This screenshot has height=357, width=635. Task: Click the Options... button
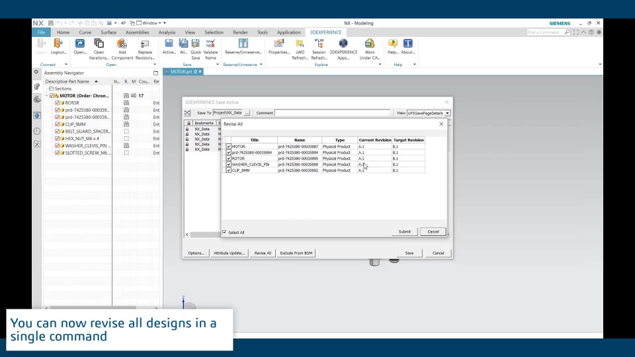pyautogui.click(x=196, y=253)
